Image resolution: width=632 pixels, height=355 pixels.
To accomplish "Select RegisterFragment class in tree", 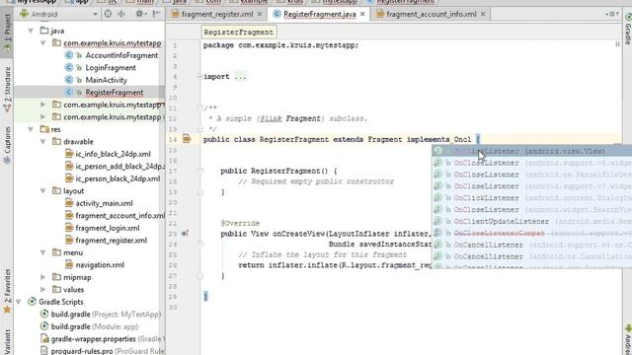I will 115,92.
